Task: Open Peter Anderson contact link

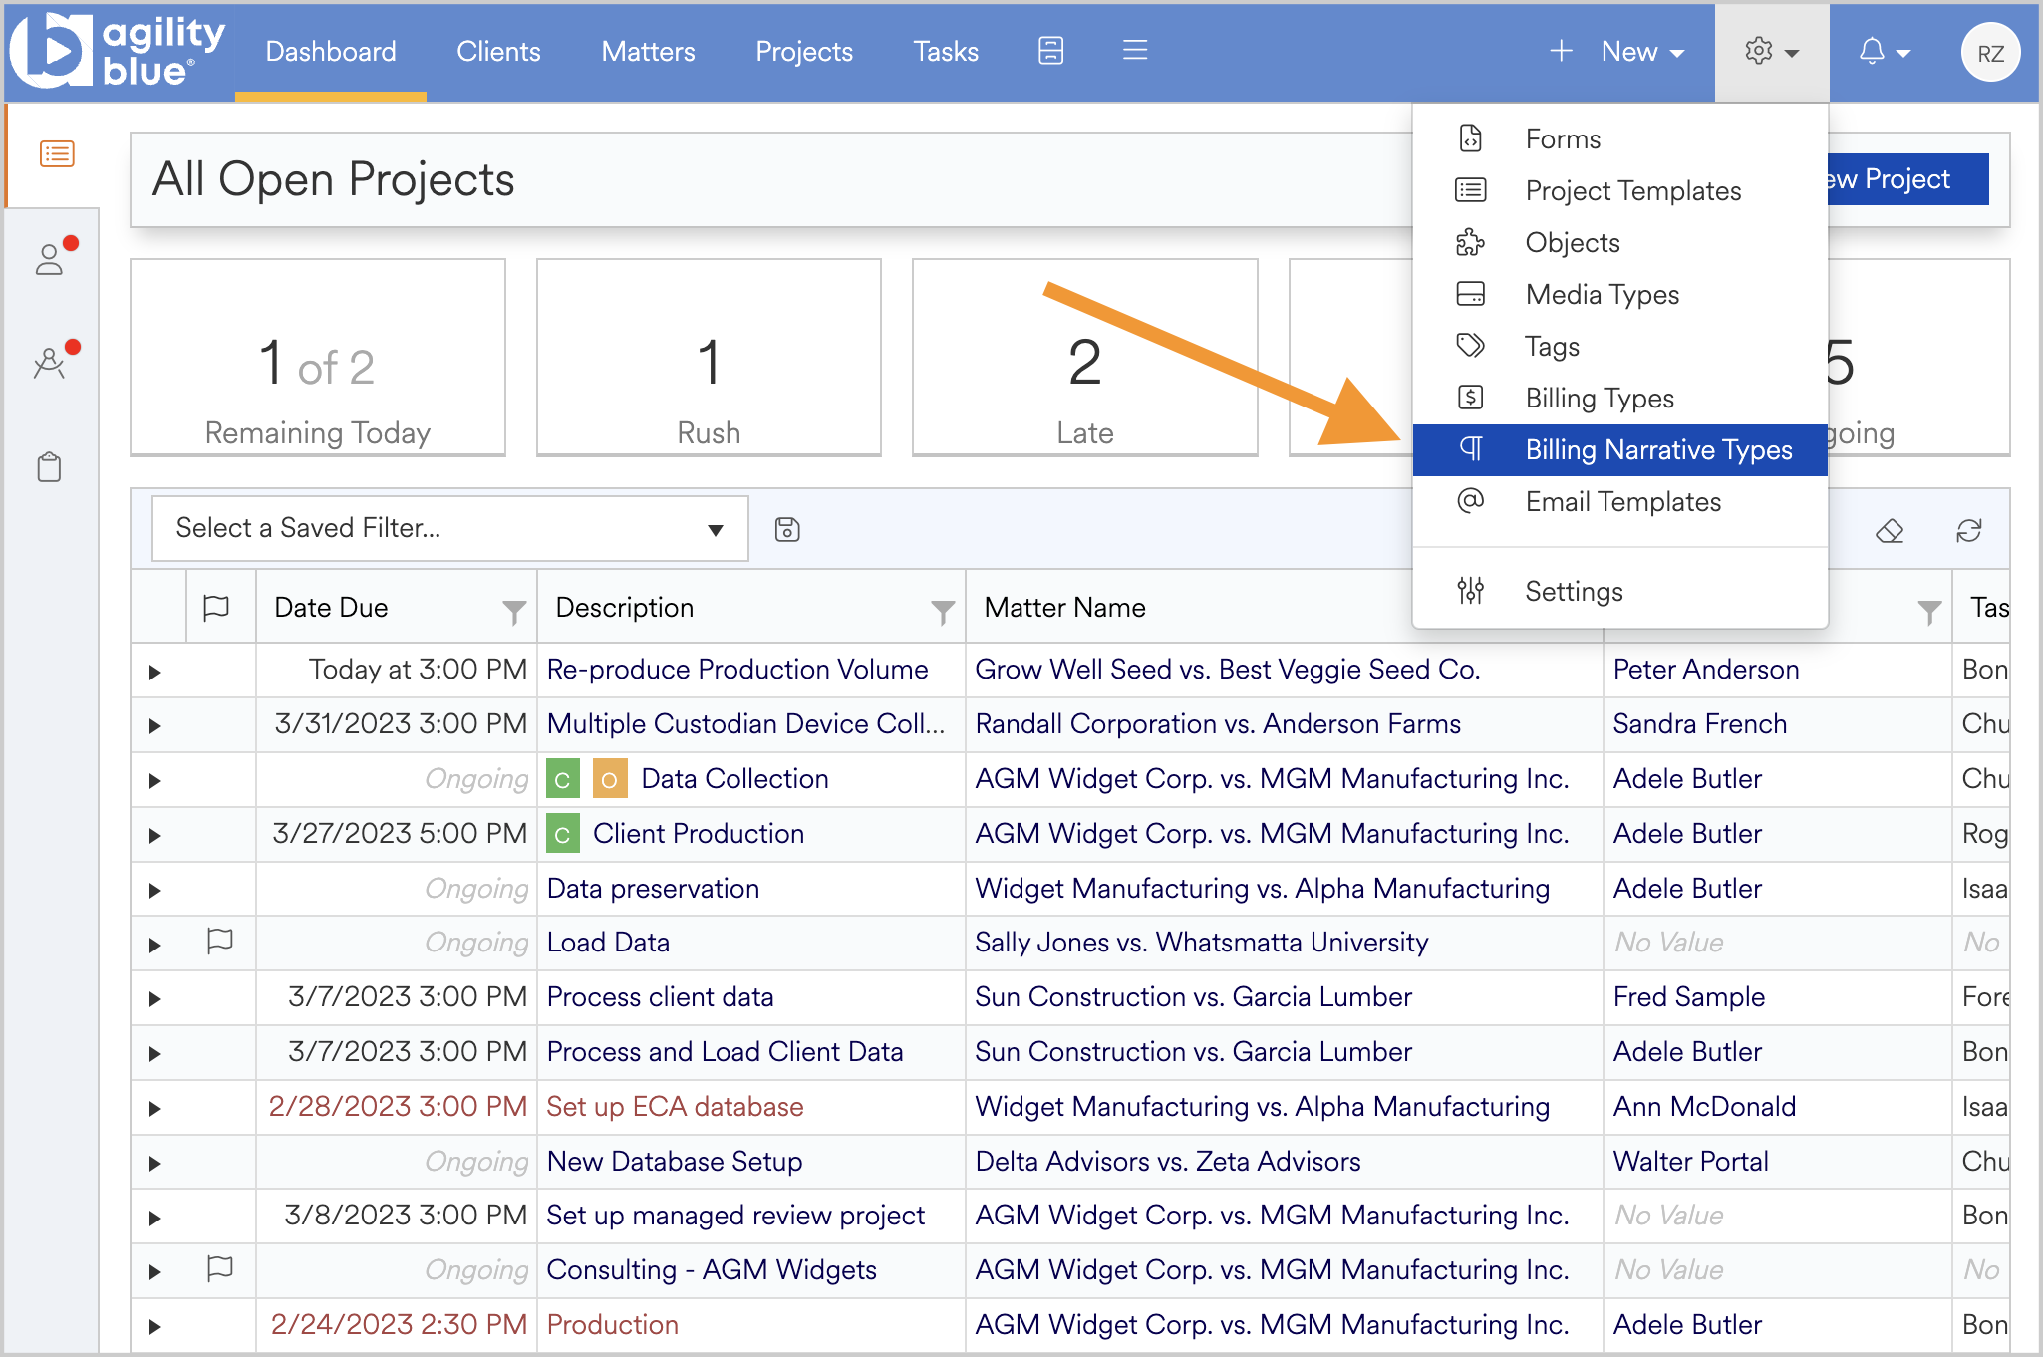Action: click(x=1706, y=670)
